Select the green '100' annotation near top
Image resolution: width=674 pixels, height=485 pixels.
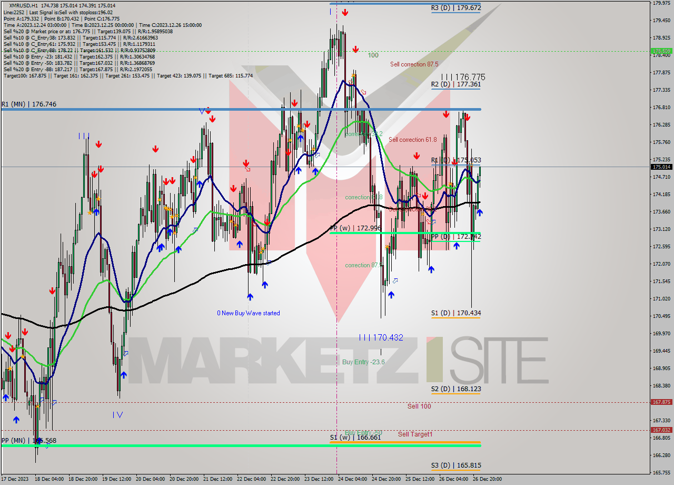373,55
